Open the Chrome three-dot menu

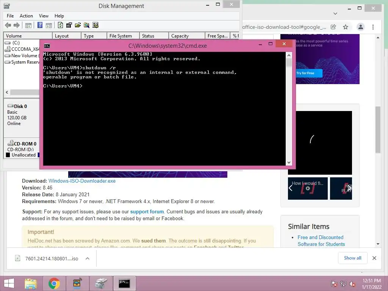coord(373,27)
